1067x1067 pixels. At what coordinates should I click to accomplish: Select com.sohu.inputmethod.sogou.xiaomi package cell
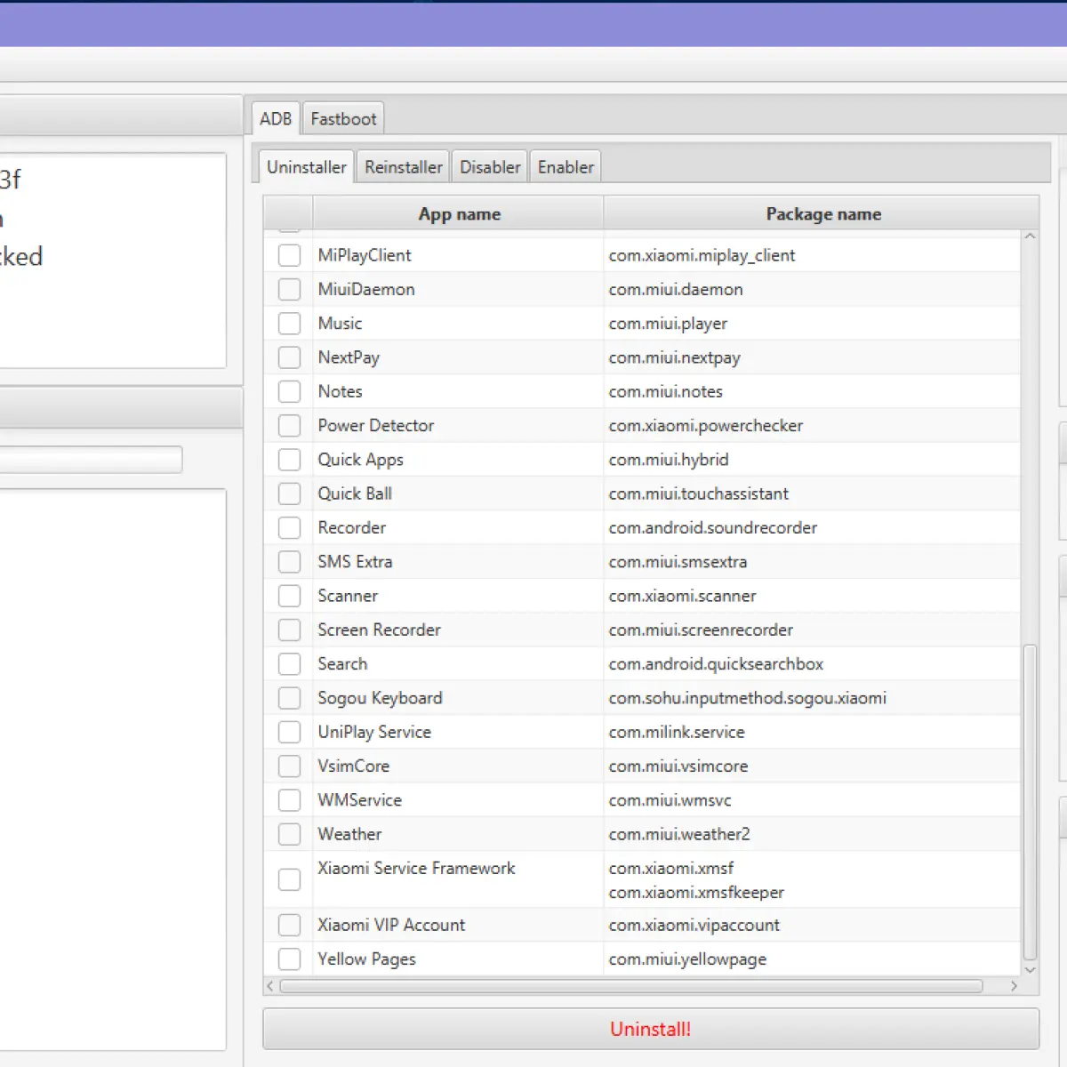pos(812,698)
